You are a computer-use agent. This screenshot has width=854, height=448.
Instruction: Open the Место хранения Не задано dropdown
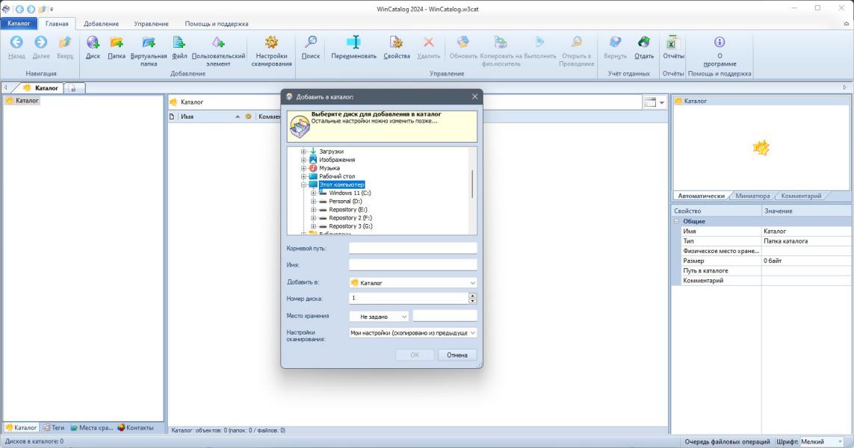click(379, 317)
